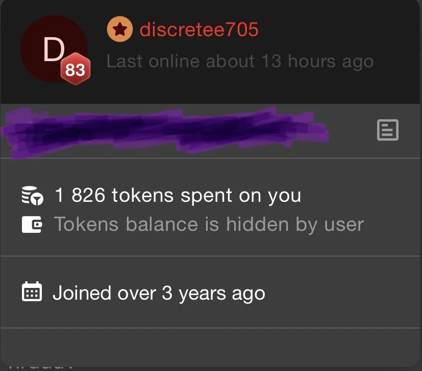Viewport: 422px width, 371px height.
Task: Click "Tokens balance is hidden by user"
Action: tap(209, 224)
